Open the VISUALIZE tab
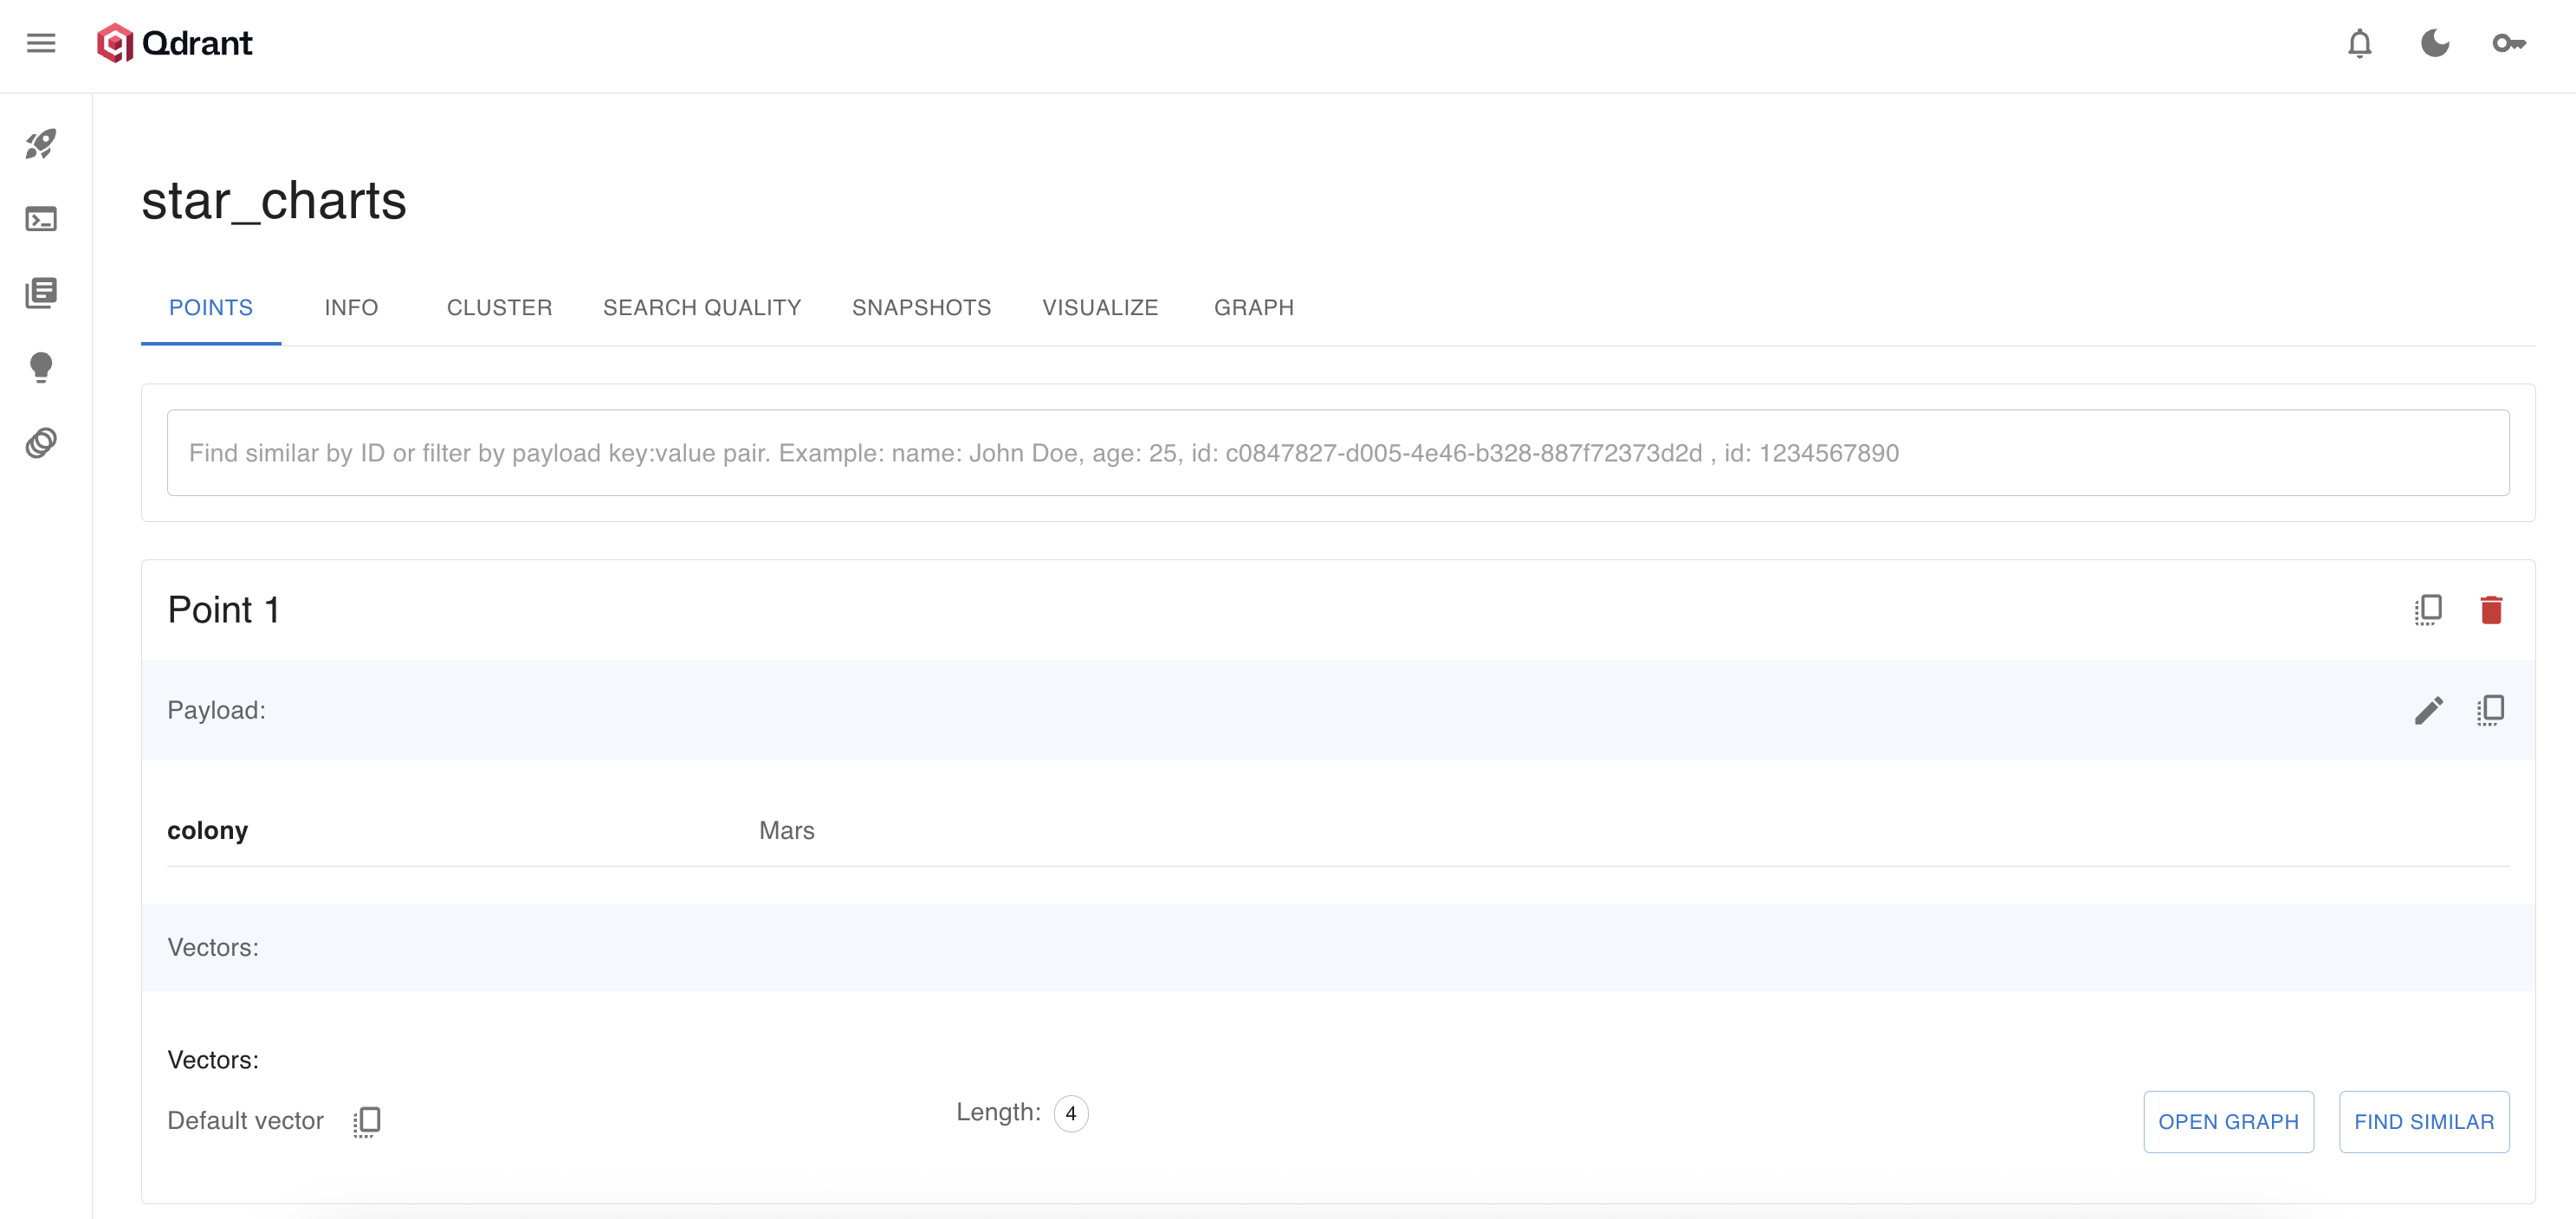Image resolution: width=2576 pixels, height=1219 pixels. tap(1100, 307)
